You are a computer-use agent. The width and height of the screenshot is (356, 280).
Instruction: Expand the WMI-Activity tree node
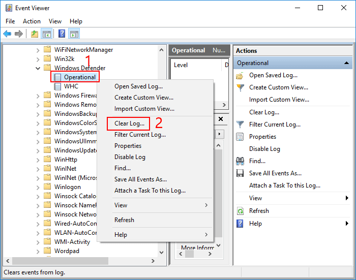38,242
